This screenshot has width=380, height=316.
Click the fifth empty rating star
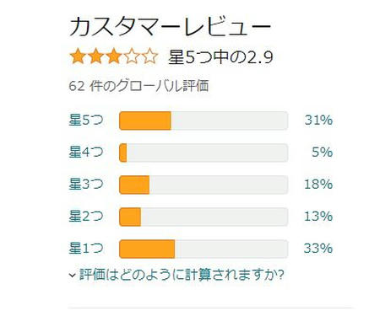[149, 56]
